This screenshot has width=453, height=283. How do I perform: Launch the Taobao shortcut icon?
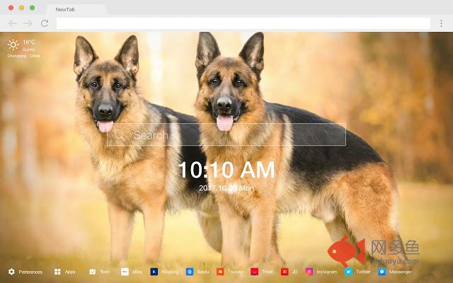pos(220,272)
